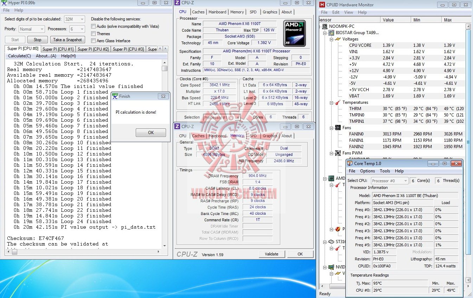This screenshot has width=473, height=298.
Task: Click the HWMonitor vertical scrollbar thumb
Action: 468,142
